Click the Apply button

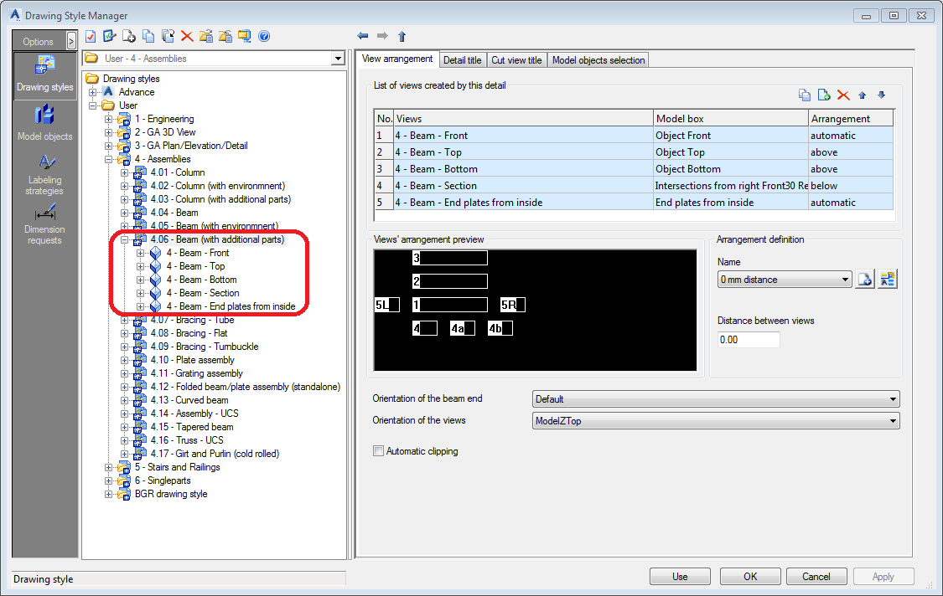tap(883, 576)
